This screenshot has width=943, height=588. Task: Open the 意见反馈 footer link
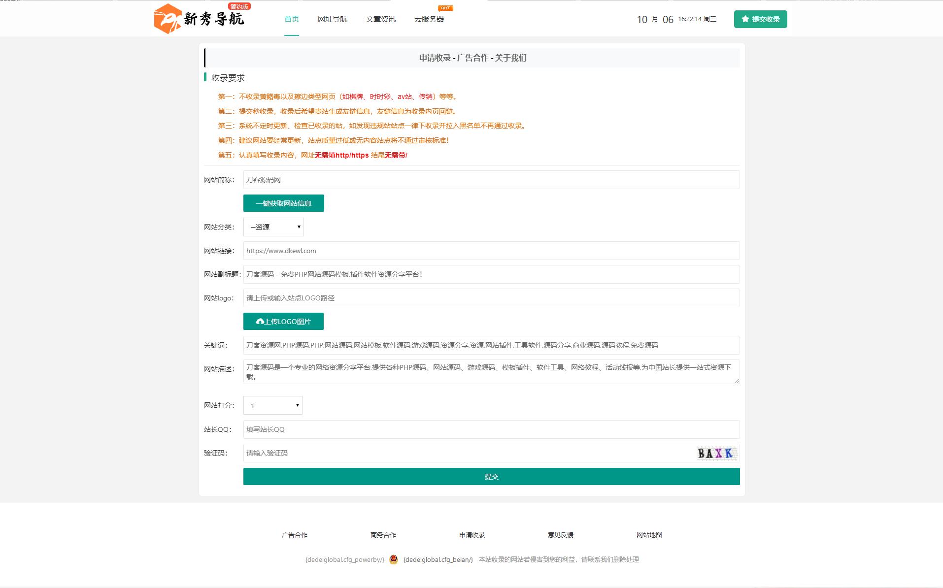pyautogui.click(x=561, y=535)
